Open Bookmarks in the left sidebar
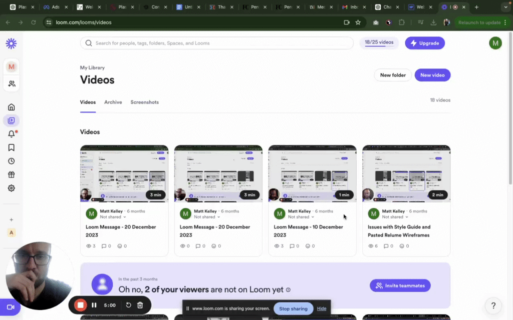 [11, 147]
